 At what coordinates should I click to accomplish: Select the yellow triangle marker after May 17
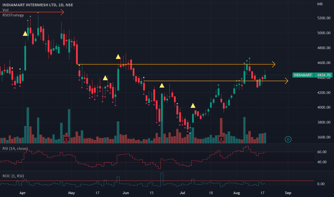pyautogui.click(x=105, y=78)
